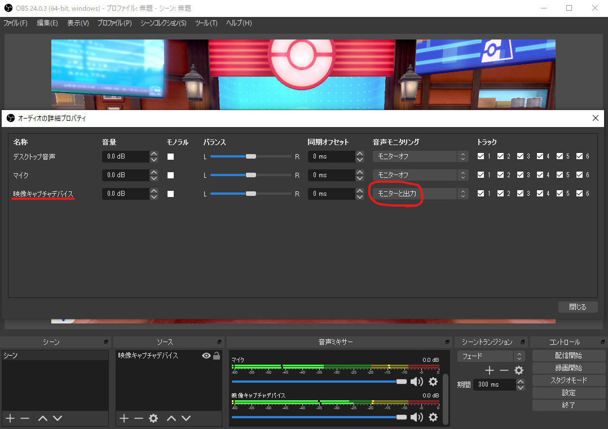Viewport: 608px width, 429px height.
Task: Adjust バランス slider for デスクトップ音声
Action: [x=251, y=156]
